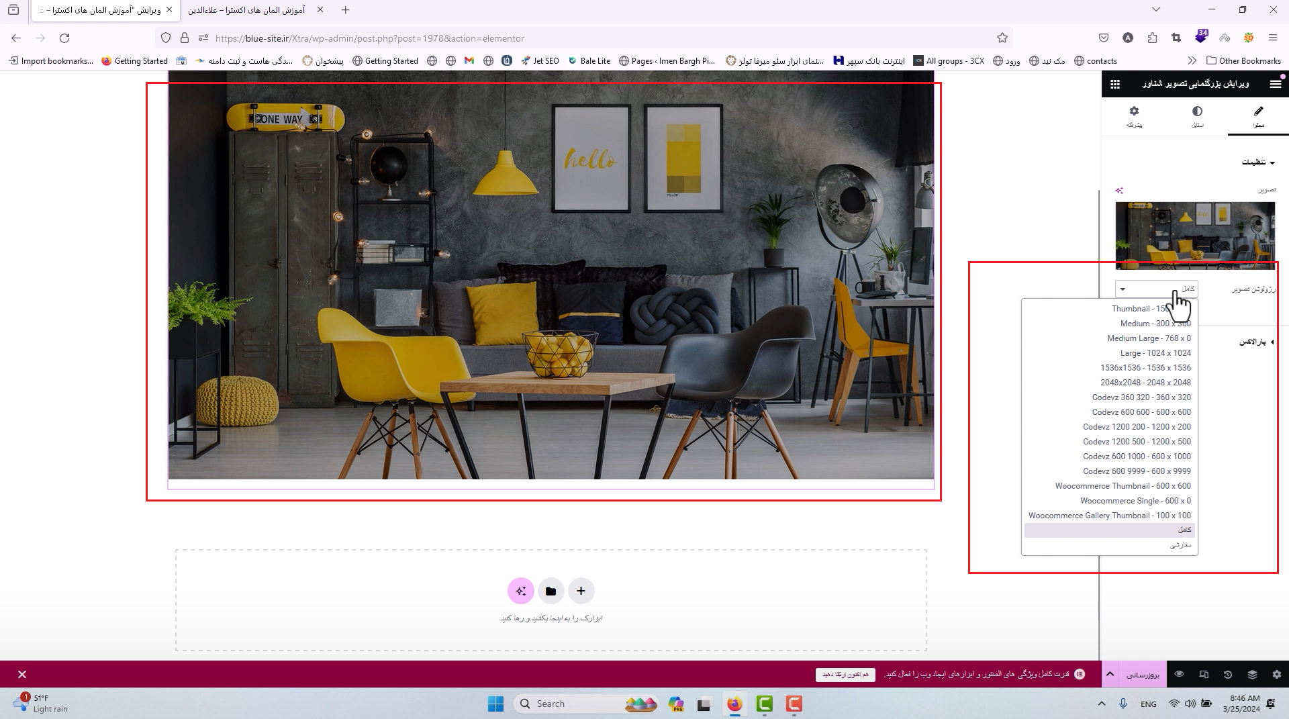
Task: Open contacts bookmark
Action: coord(1096,61)
